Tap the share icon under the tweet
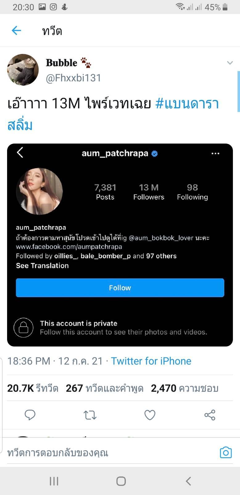 click(x=210, y=415)
